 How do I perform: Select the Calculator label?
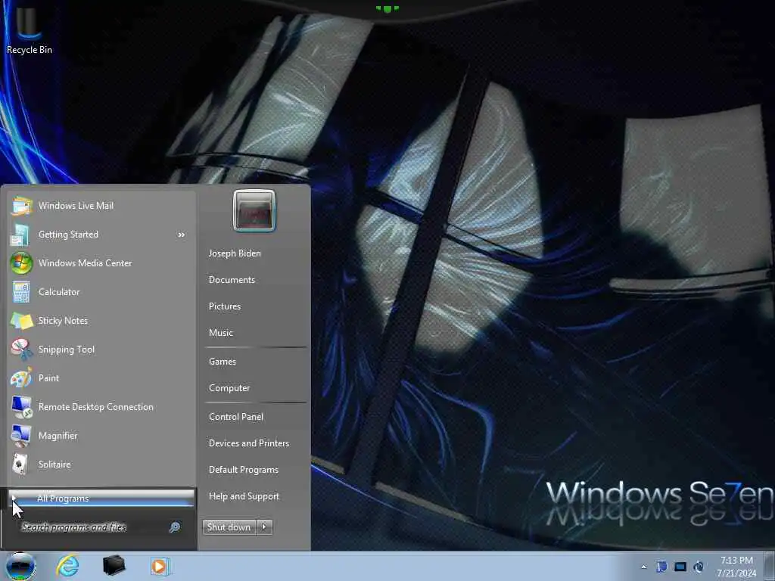[x=59, y=292]
